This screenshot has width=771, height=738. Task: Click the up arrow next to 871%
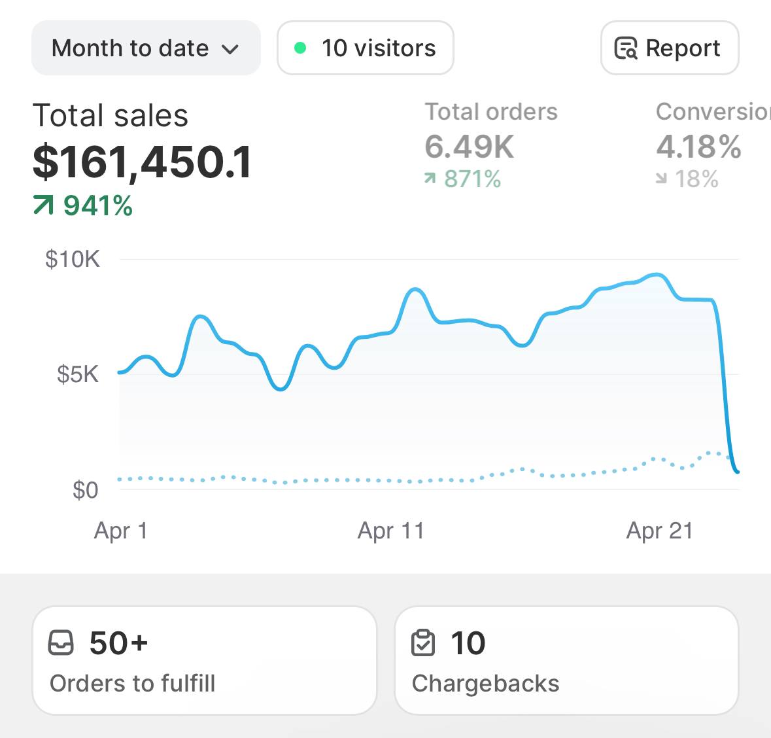pos(430,179)
